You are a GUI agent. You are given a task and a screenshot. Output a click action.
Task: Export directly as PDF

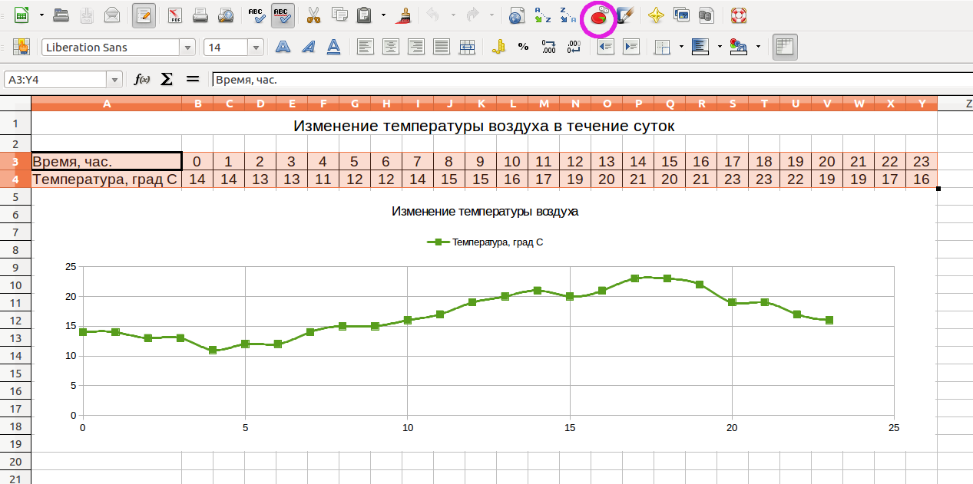pos(175,15)
